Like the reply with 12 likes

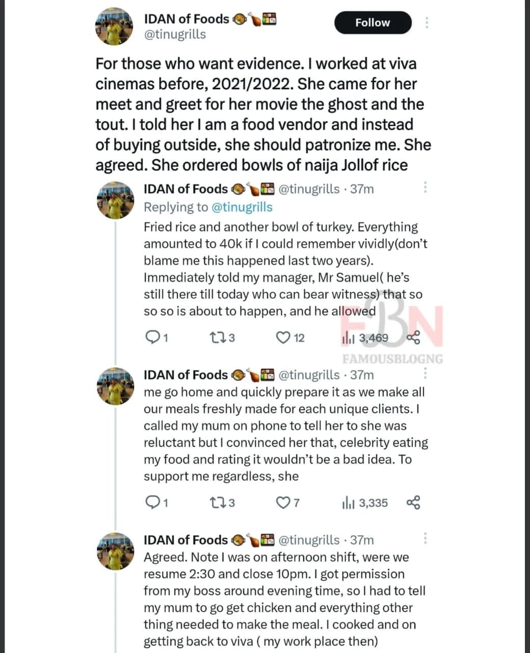coord(283,337)
